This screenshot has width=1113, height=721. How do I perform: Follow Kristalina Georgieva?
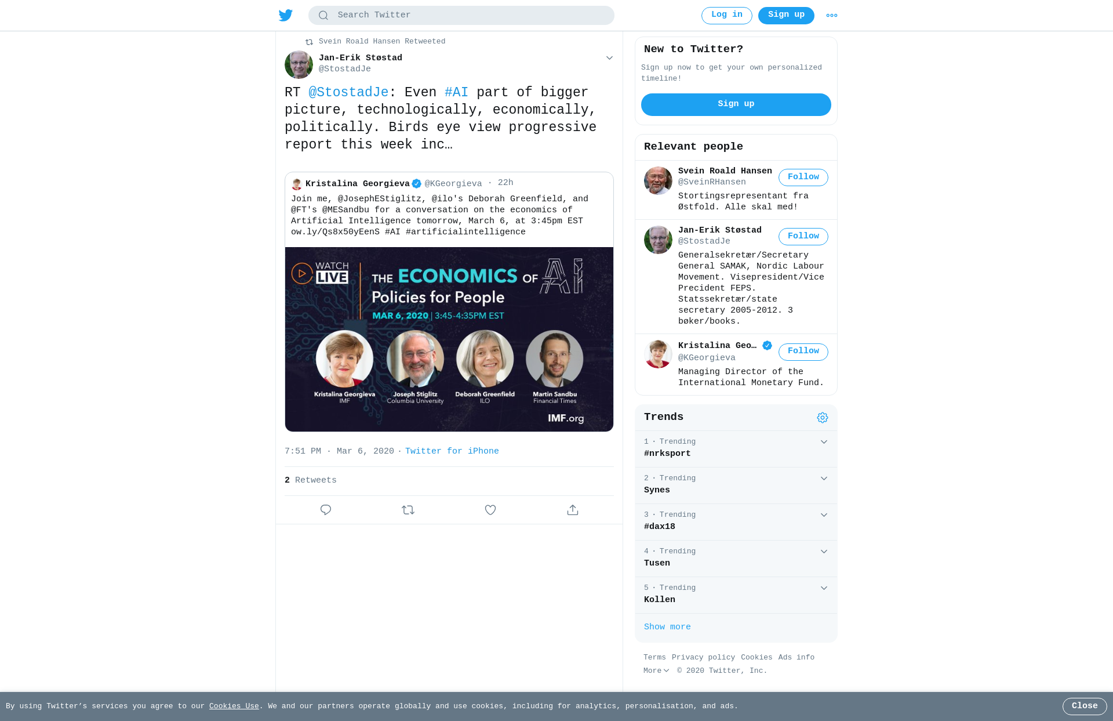(803, 352)
